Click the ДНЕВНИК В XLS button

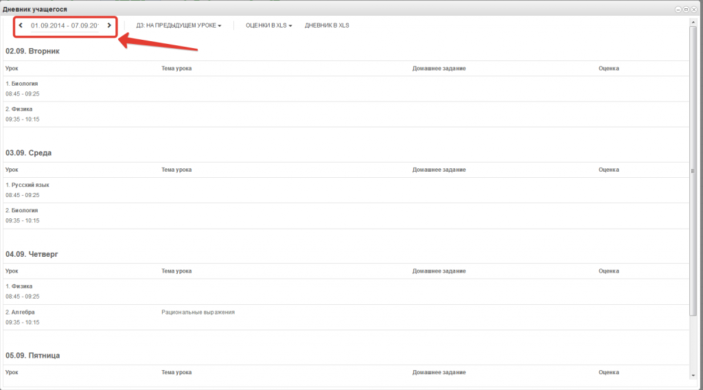327,25
